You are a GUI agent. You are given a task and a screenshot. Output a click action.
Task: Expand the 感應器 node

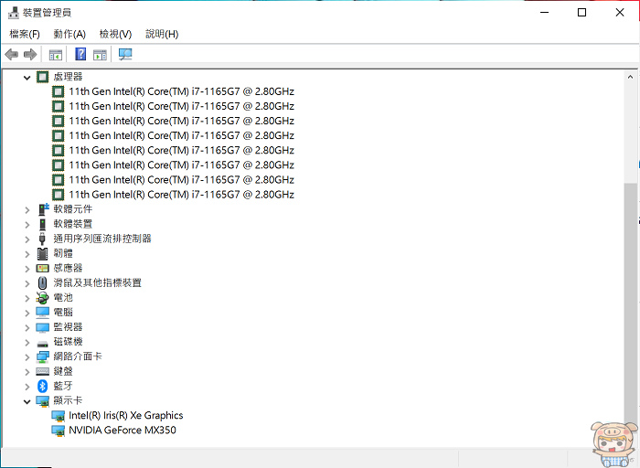tap(27, 269)
